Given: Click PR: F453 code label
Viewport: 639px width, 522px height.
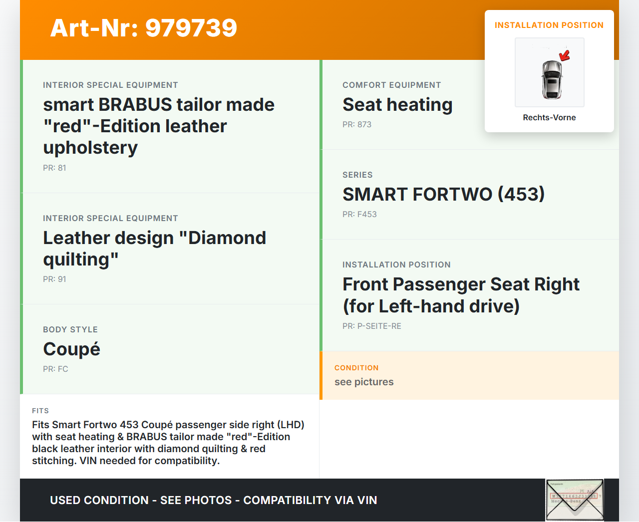Looking at the screenshot, I should coord(359,215).
